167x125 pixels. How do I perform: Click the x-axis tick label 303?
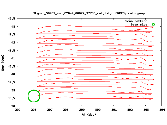click(146, 110)
